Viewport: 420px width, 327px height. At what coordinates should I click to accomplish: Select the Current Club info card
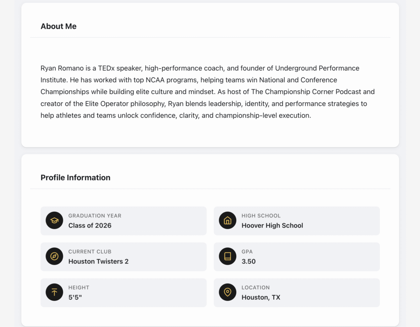coord(123,256)
